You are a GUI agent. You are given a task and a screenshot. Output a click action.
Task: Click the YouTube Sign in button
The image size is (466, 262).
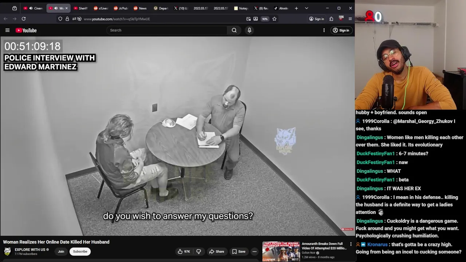pyautogui.click(x=341, y=30)
